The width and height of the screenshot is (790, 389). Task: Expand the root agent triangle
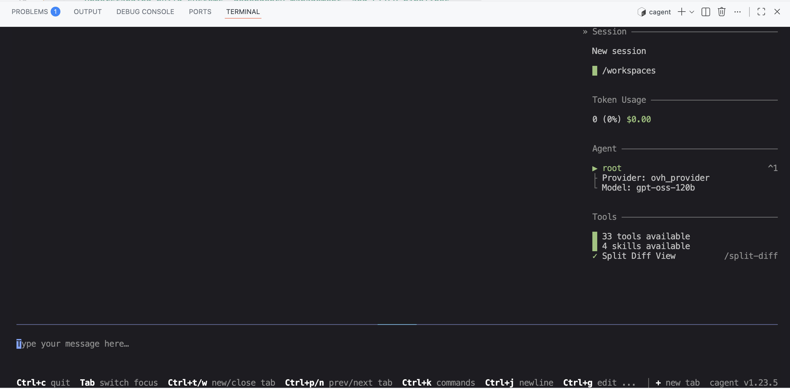pyautogui.click(x=595, y=168)
